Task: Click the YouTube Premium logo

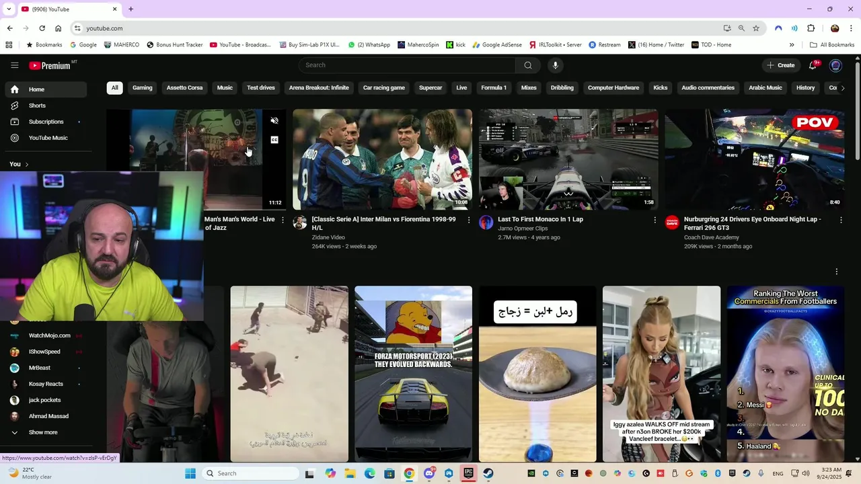Action: pos(50,65)
